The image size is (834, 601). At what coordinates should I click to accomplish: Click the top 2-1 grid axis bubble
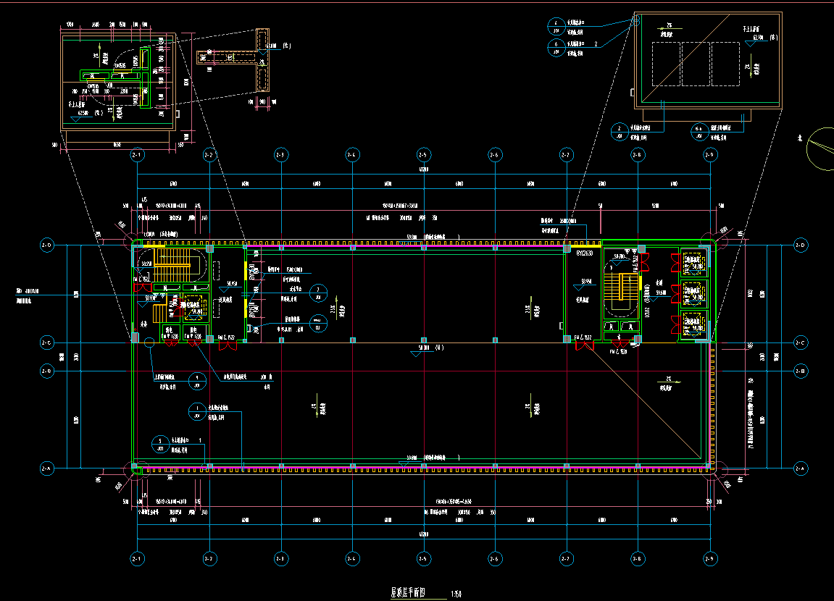pyautogui.click(x=137, y=155)
